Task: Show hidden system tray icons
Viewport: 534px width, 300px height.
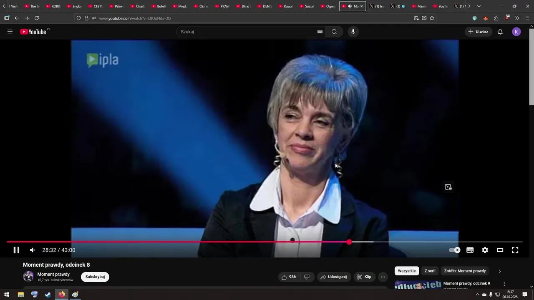Action: [x=477, y=295]
